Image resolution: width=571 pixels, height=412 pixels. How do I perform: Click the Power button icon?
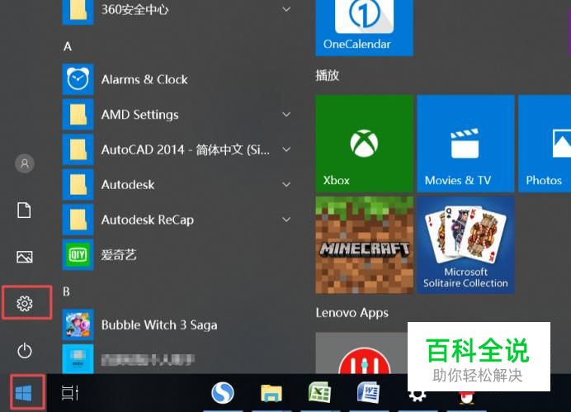(25, 350)
